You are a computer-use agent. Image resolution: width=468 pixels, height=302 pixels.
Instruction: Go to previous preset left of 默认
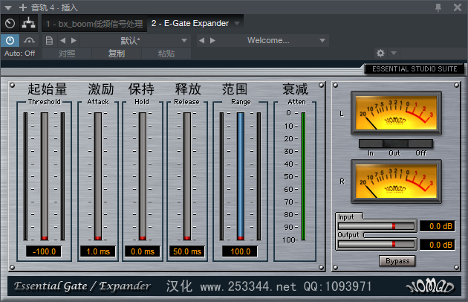62,40
